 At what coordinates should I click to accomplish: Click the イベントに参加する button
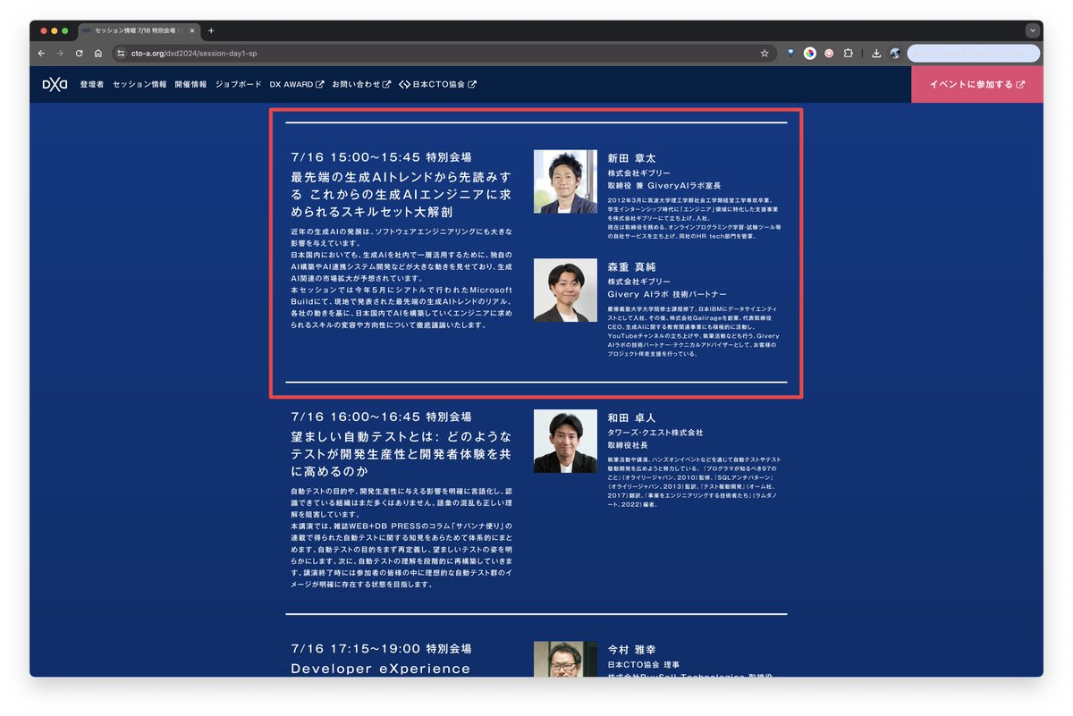pos(976,85)
